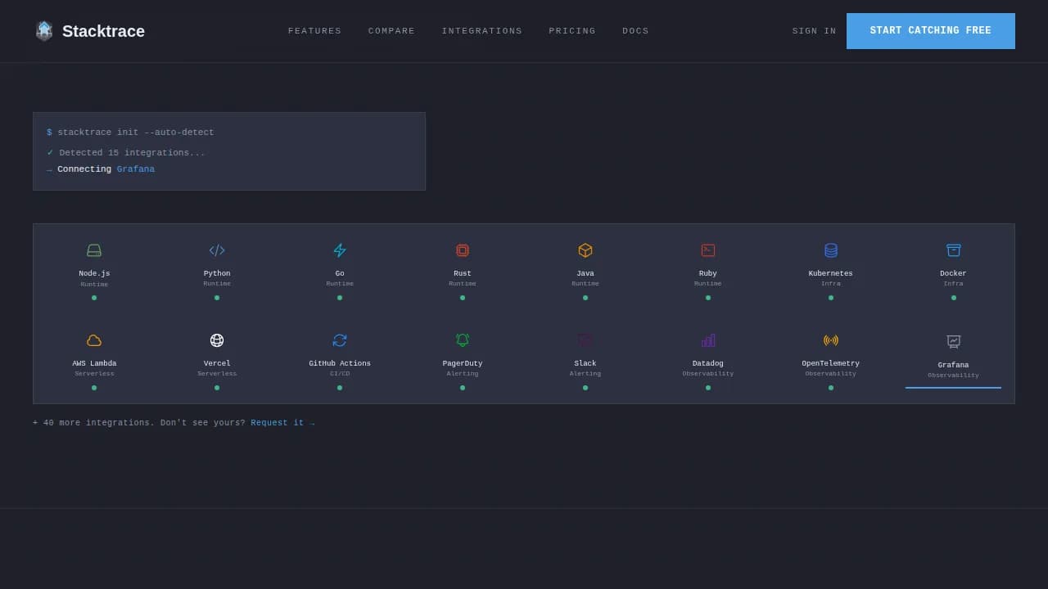Click the green status dot under Node.js
Viewport: 1048px width, 589px height.
[x=94, y=298]
